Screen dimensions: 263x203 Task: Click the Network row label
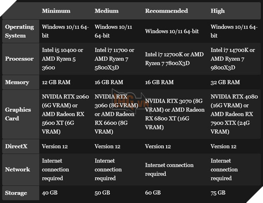click(x=18, y=169)
